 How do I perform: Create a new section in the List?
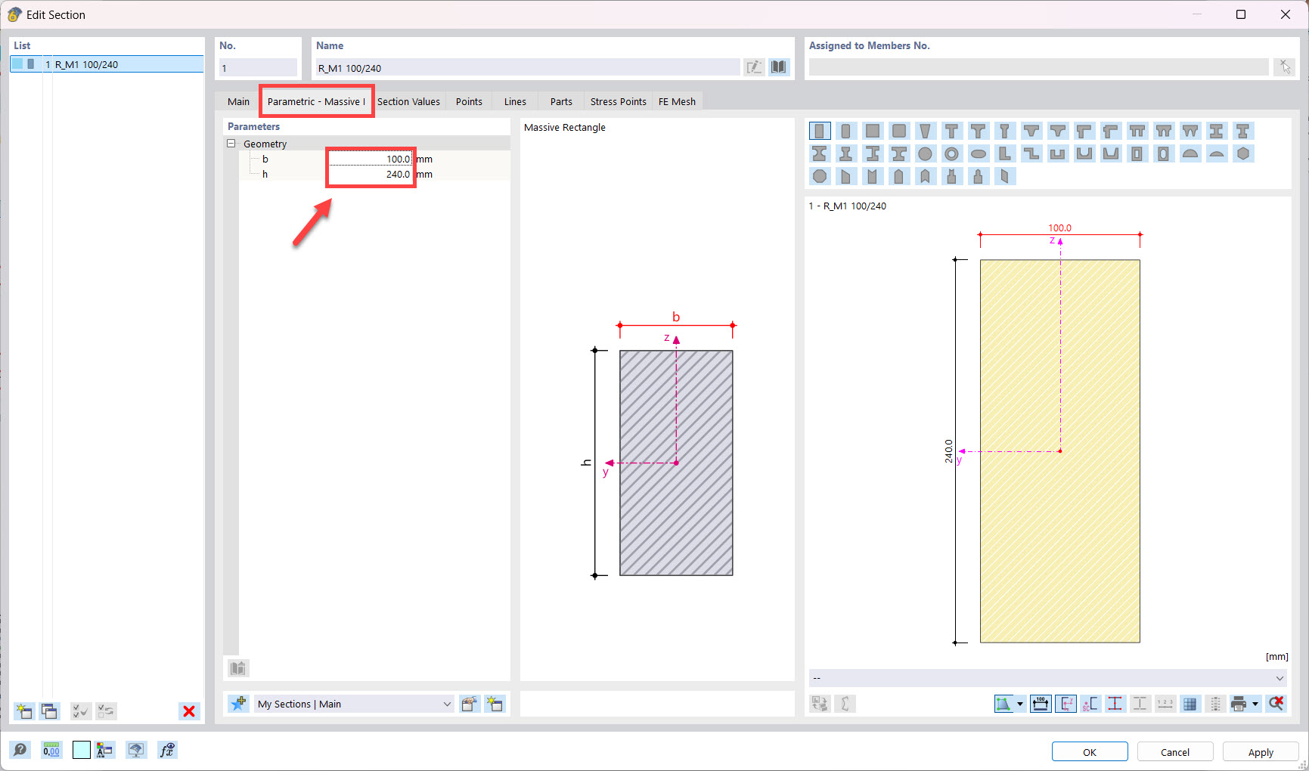coord(23,711)
